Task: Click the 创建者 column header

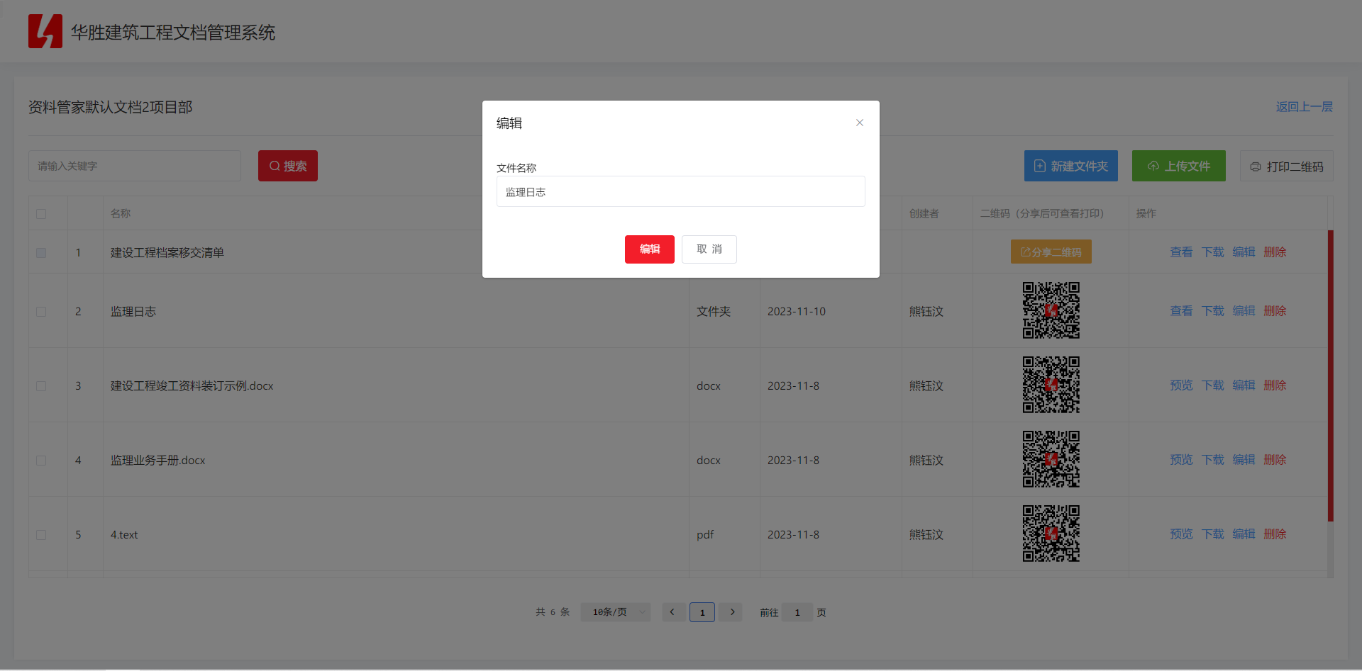Action: (x=924, y=213)
